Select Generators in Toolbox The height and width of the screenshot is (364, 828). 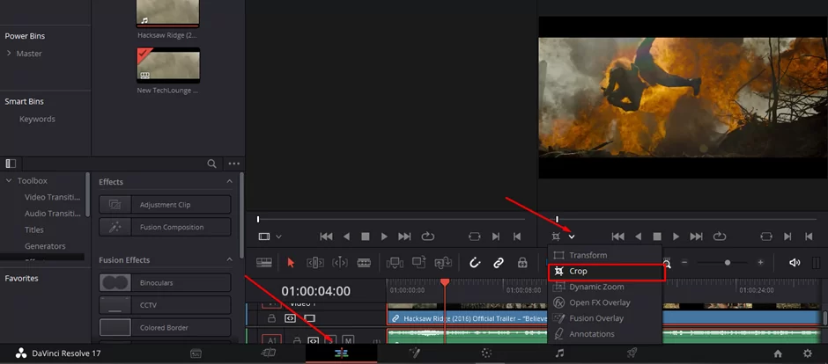click(45, 246)
